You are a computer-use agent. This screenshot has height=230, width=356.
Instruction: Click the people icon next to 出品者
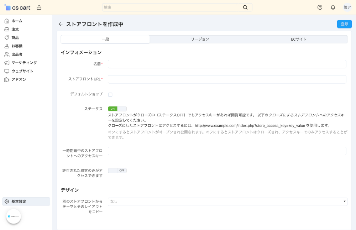coord(7,54)
